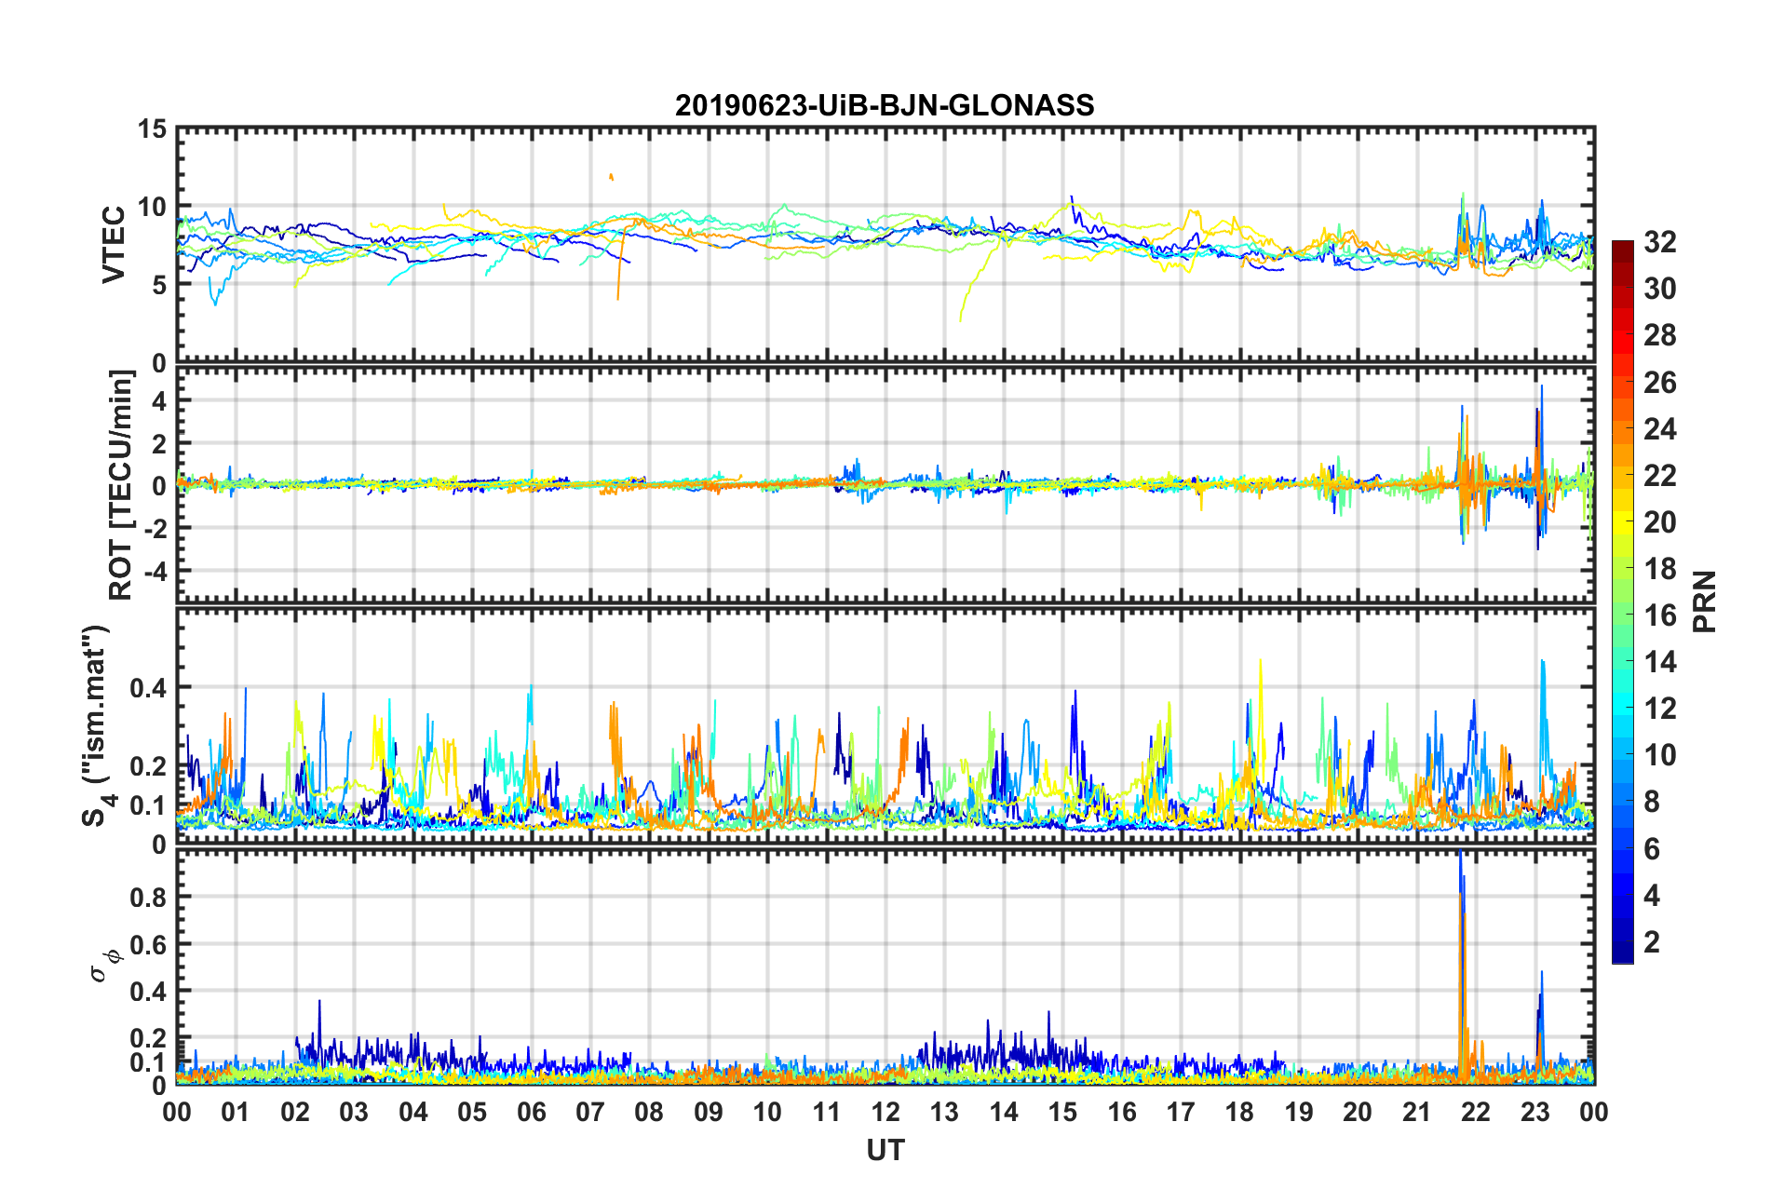The width and height of the screenshot is (1771, 1203).
Task: Click inside the S4 plot panel
Action: coord(885,726)
